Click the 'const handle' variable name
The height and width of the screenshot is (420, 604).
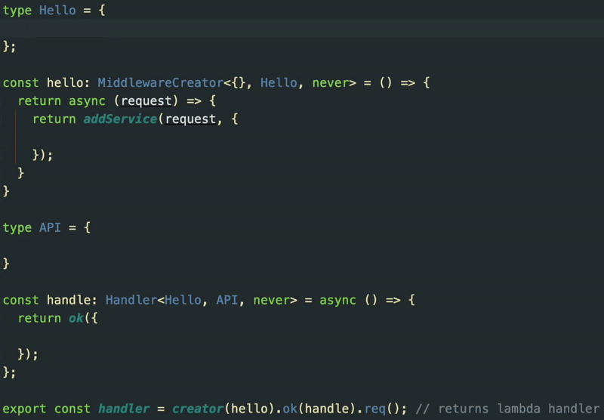click(68, 301)
